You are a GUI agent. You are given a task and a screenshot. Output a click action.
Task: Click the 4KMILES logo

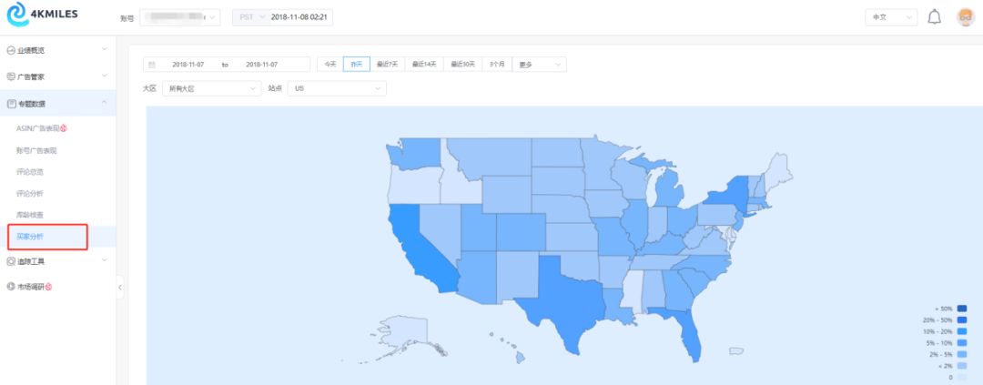[43, 15]
